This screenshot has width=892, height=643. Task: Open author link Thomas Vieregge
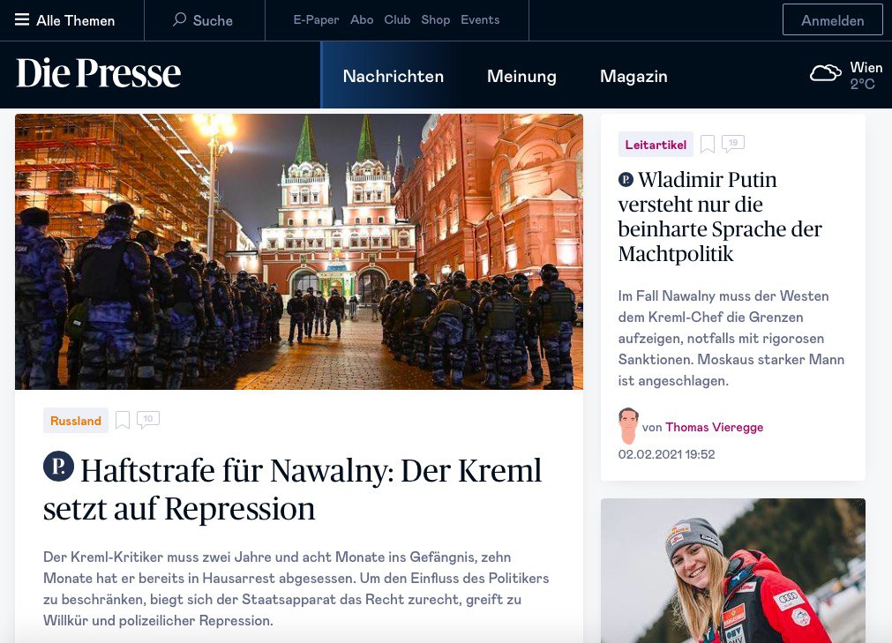(x=714, y=427)
